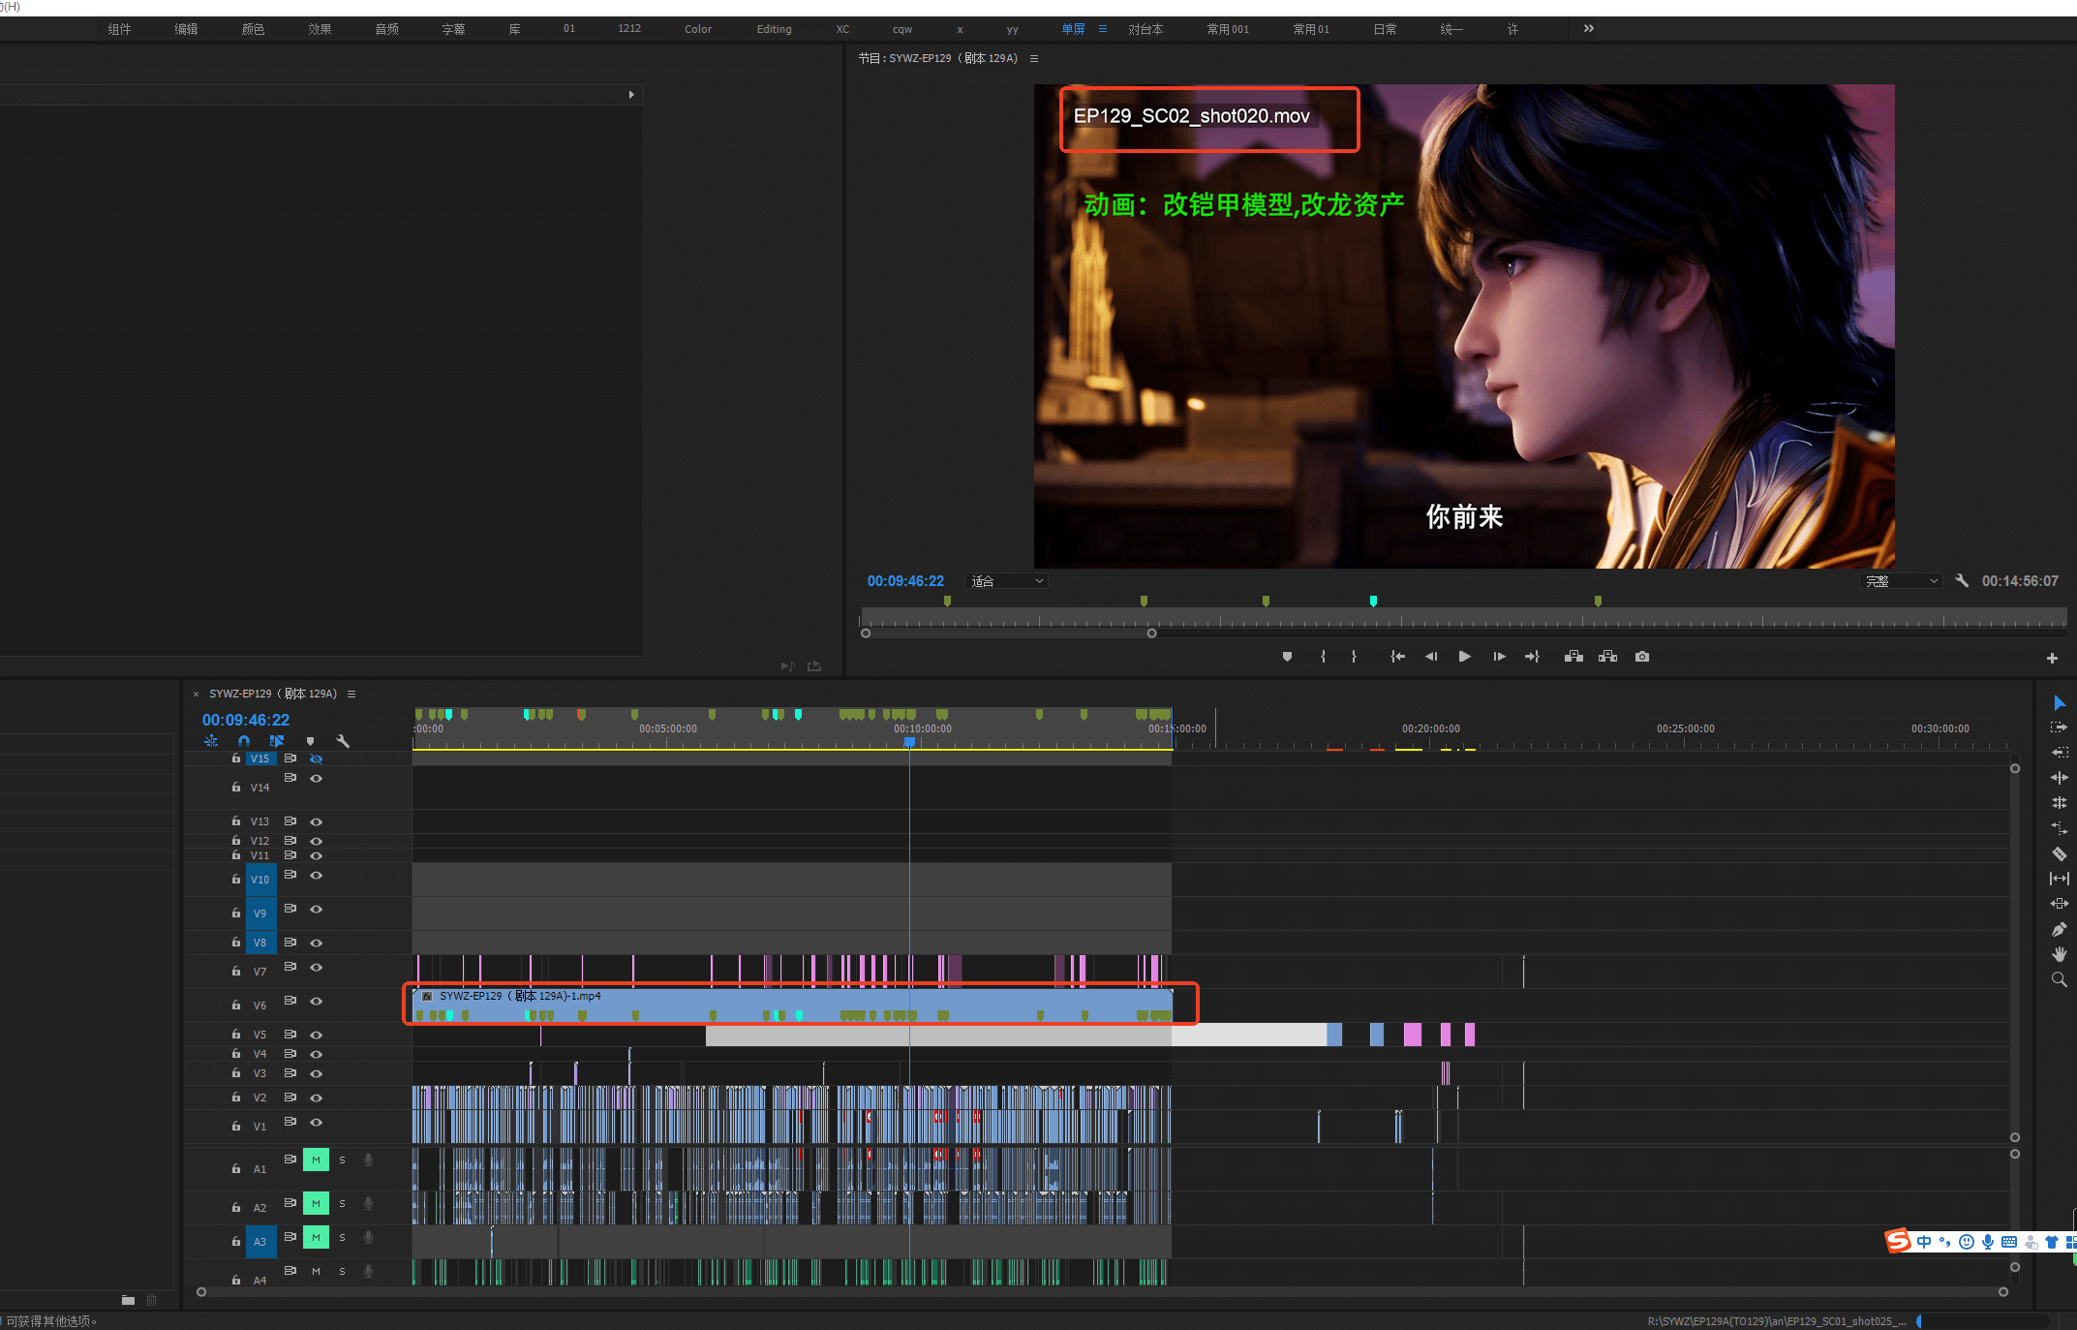Select the Hand tool
The image size is (2077, 1330).
coord(2059,954)
